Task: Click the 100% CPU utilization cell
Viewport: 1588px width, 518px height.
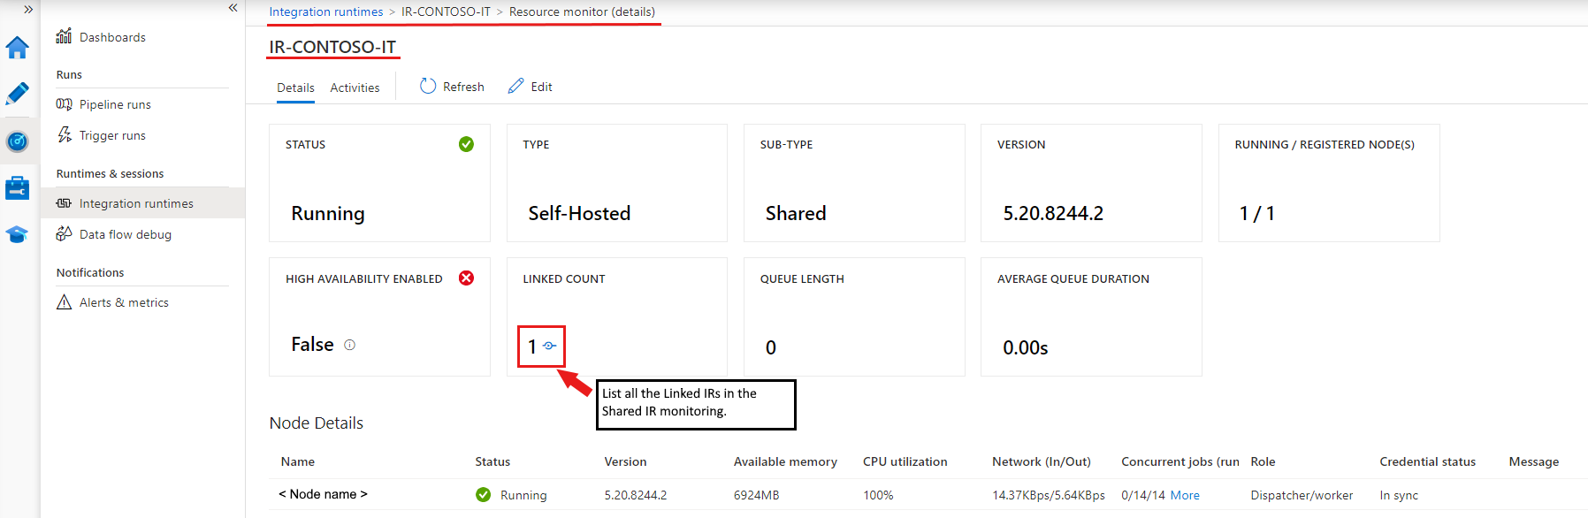Action: click(x=878, y=495)
